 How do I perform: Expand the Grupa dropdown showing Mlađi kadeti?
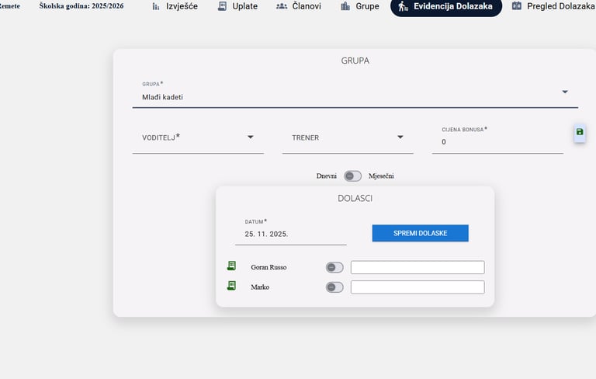[x=355, y=93]
